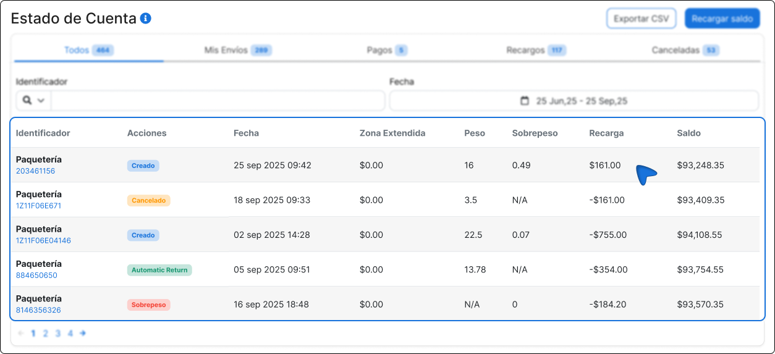Click the calendar icon in the Fecha field

point(525,101)
